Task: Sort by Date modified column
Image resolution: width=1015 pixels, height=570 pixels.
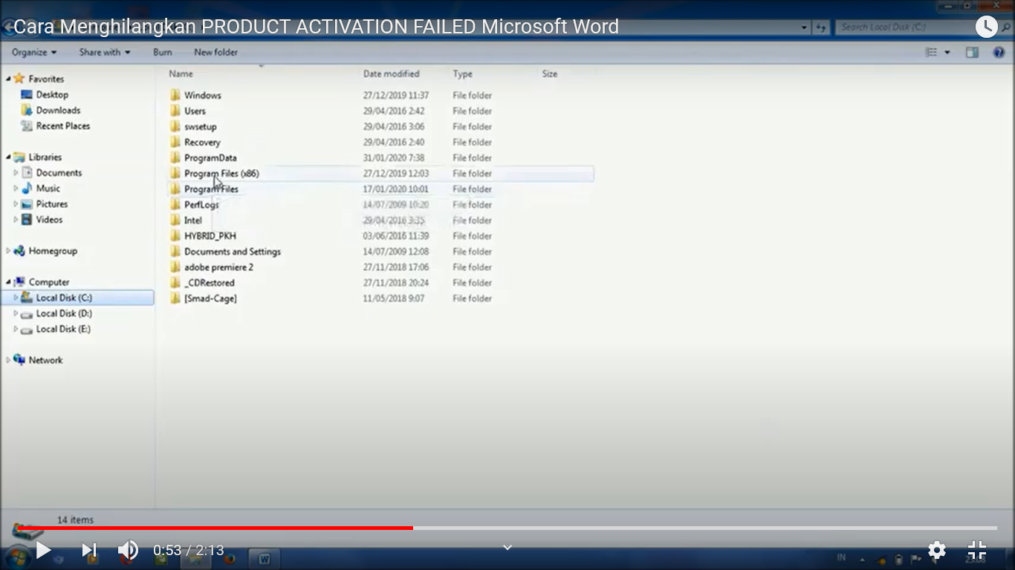Action: (x=391, y=74)
